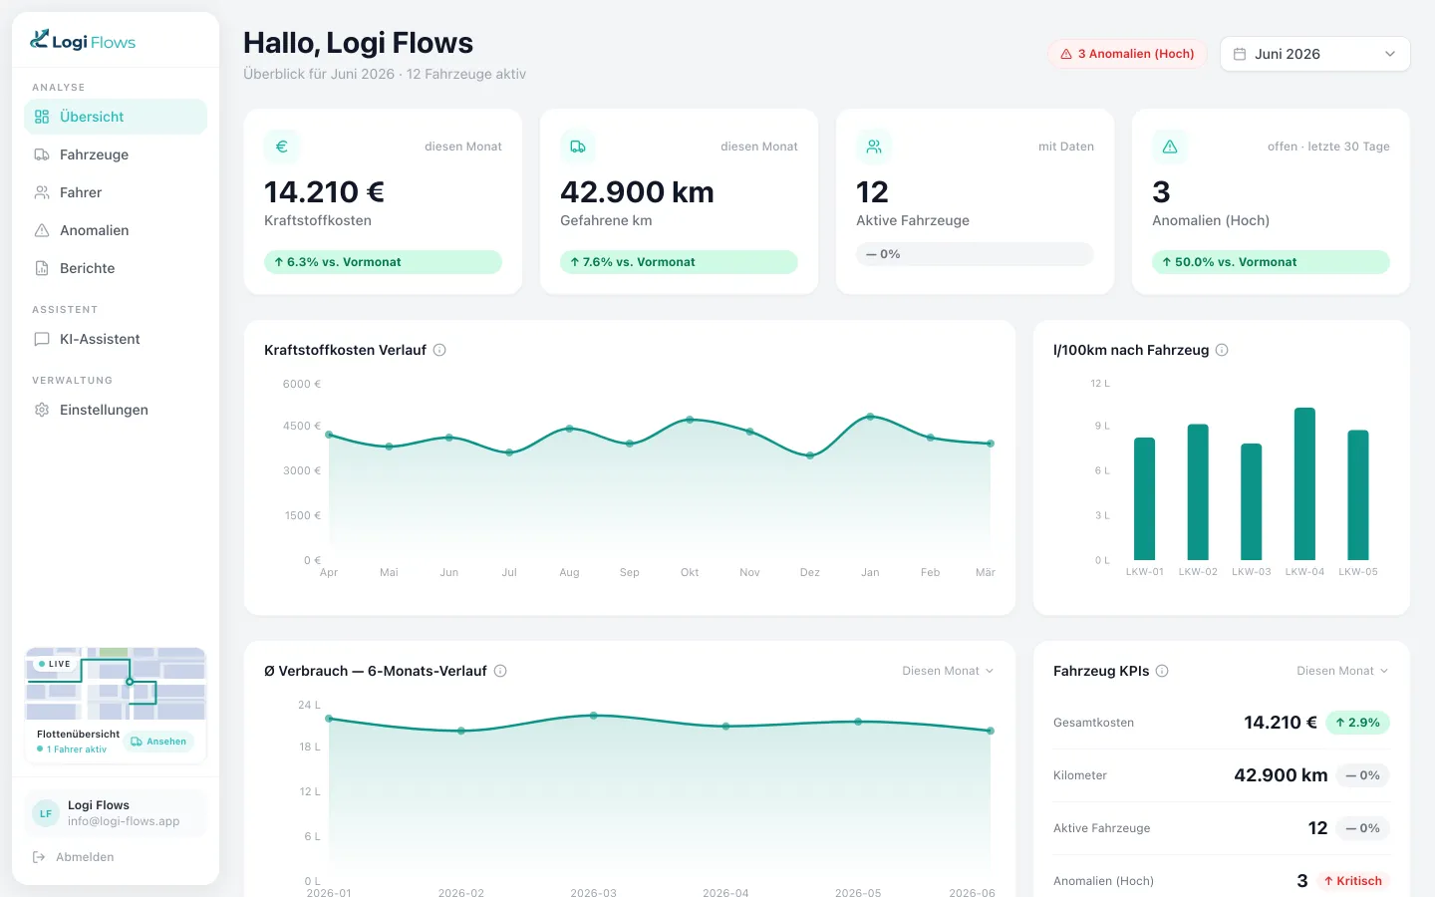Click info icon next to l/100km nach Fahrzeug
This screenshot has width=1435, height=897.
coord(1222,350)
